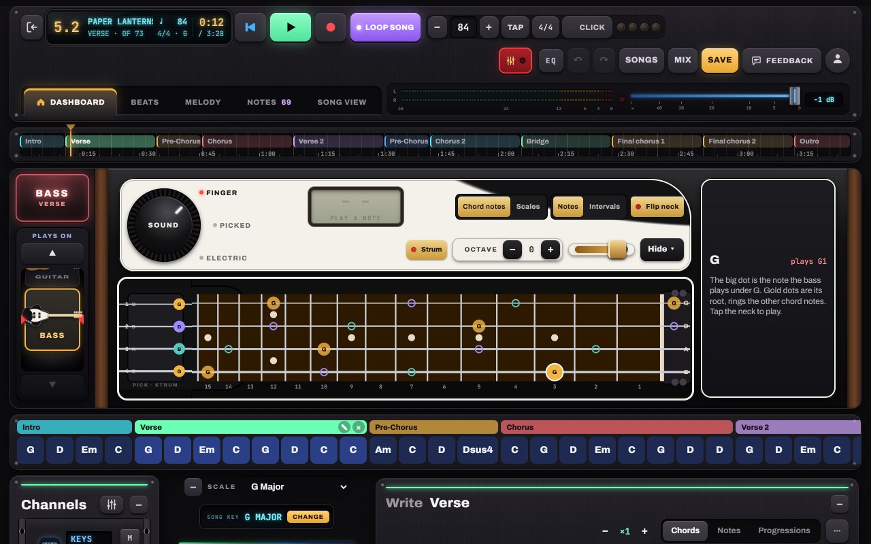Collapse the Scale panel with its minus button

pos(193,486)
